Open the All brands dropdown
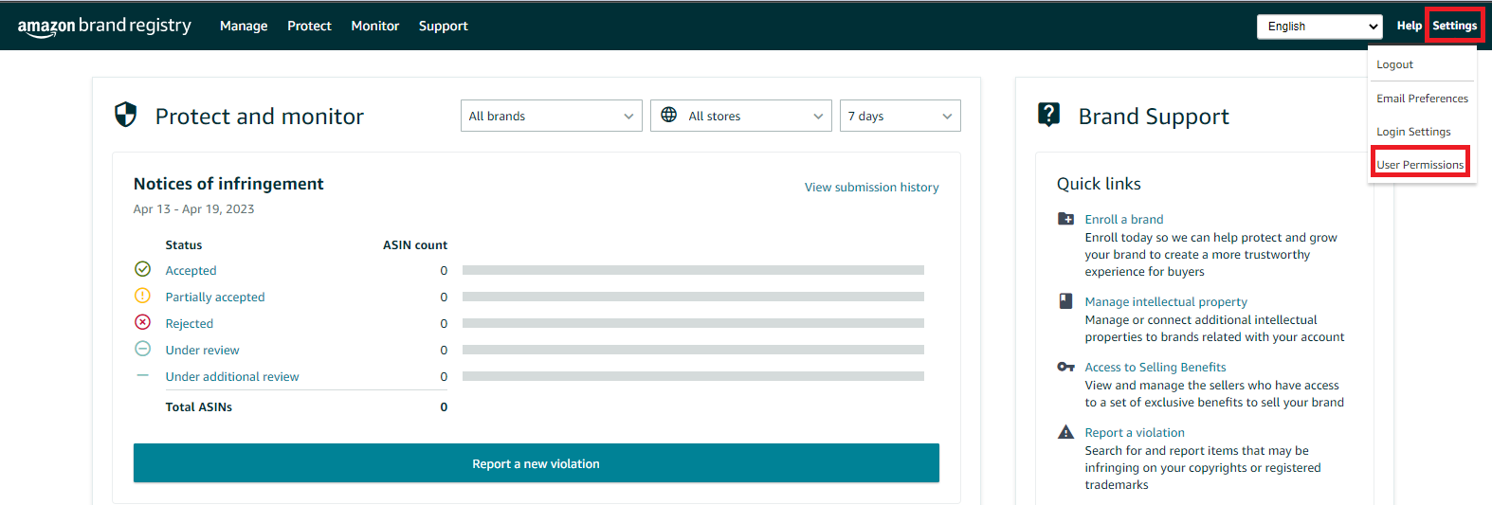Screen dimensions: 1492x505 tap(552, 116)
